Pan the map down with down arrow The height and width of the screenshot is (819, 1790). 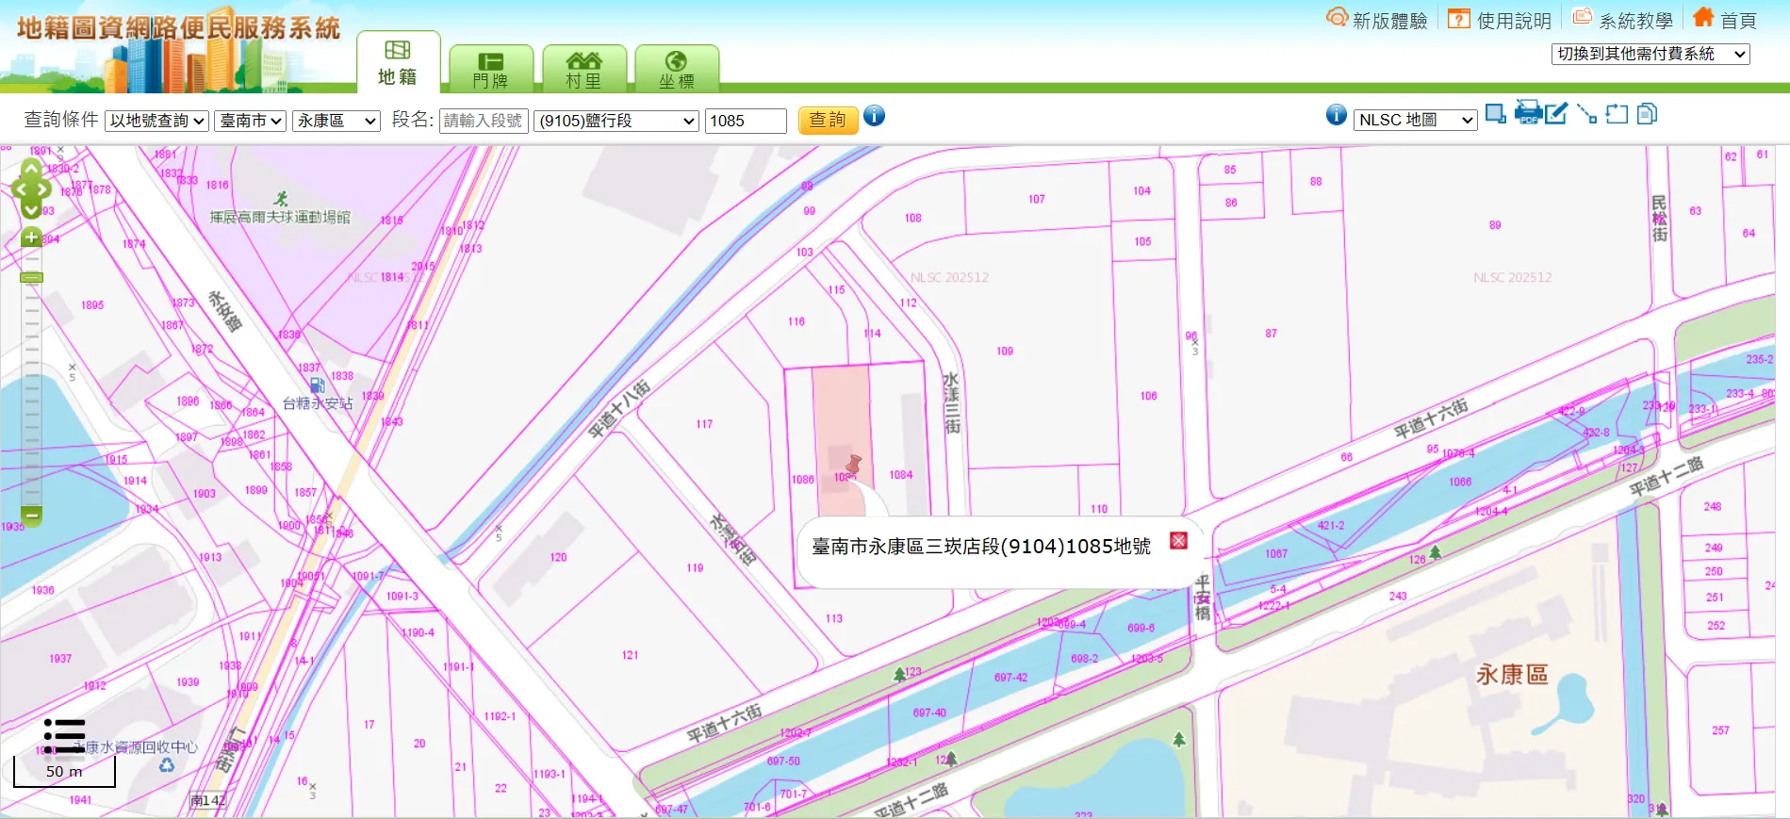point(30,210)
